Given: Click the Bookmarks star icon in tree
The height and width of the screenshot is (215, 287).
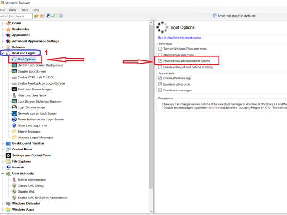Looking at the screenshot, I should click(8, 29).
